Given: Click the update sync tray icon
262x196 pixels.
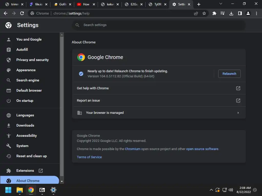Looking at the screenshot, I should (217, 190).
